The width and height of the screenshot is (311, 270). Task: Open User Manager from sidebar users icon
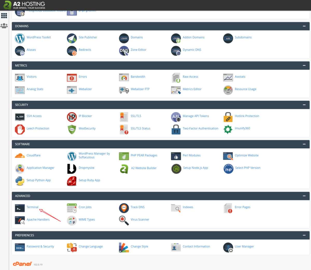(x=4, y=26)
